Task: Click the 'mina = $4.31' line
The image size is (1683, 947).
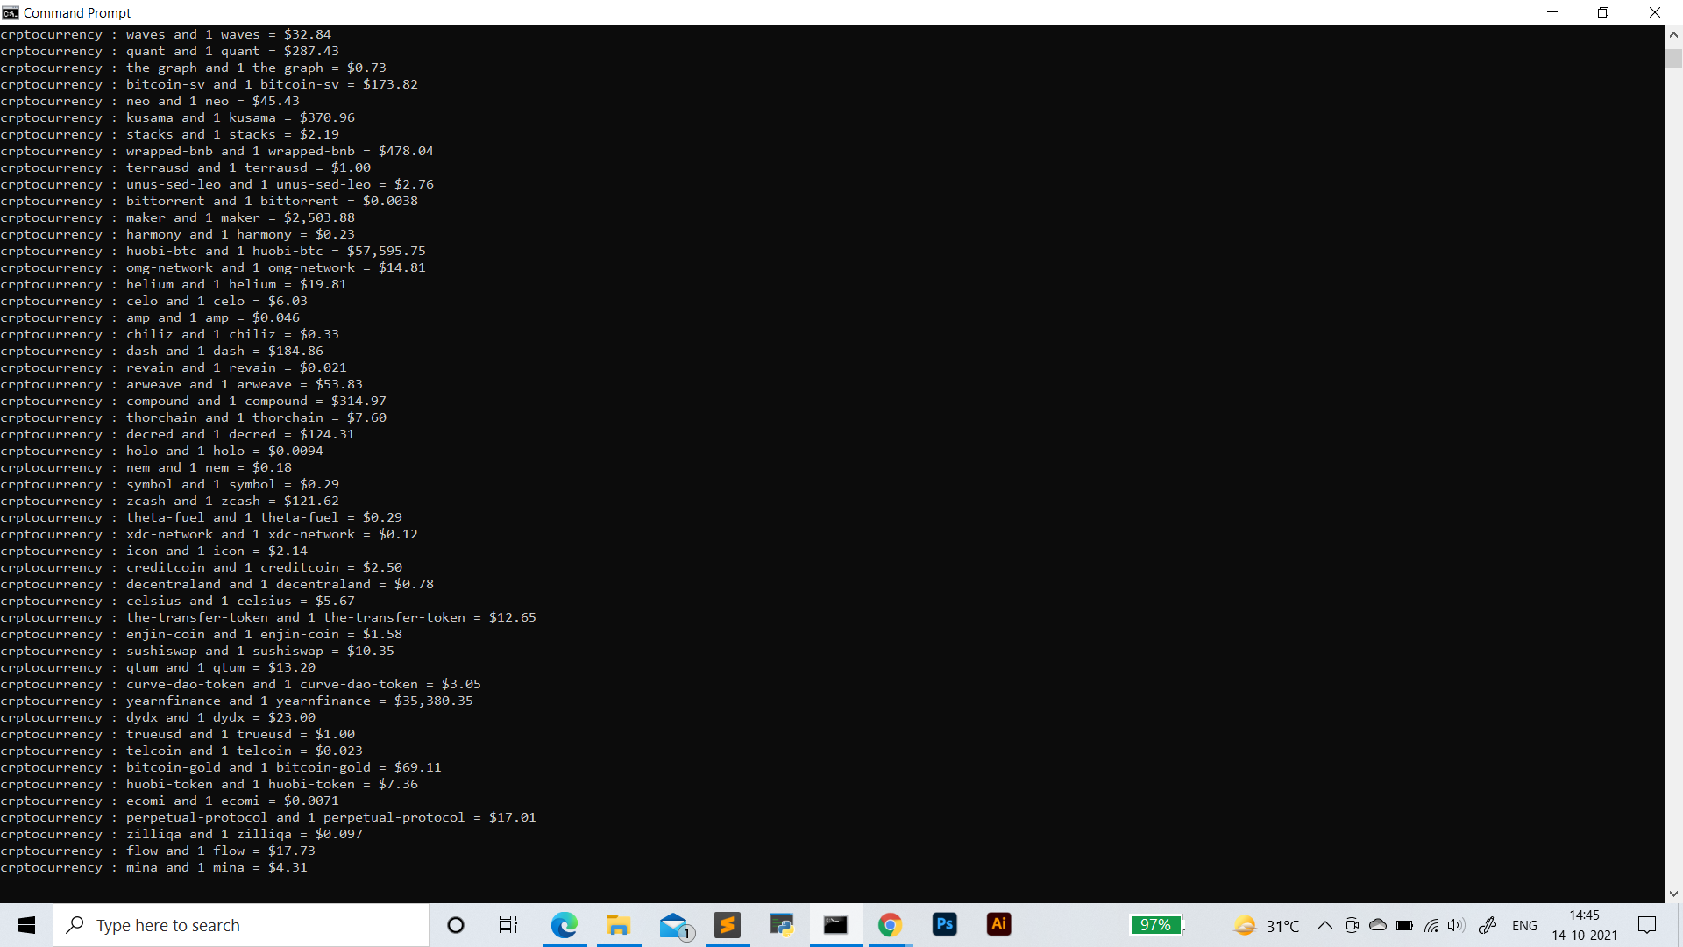Action: pyautogui.click(x=154, y=867)
